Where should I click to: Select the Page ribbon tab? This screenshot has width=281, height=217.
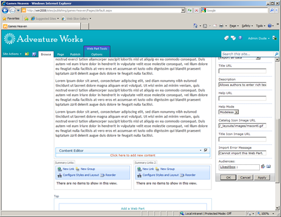60,54
